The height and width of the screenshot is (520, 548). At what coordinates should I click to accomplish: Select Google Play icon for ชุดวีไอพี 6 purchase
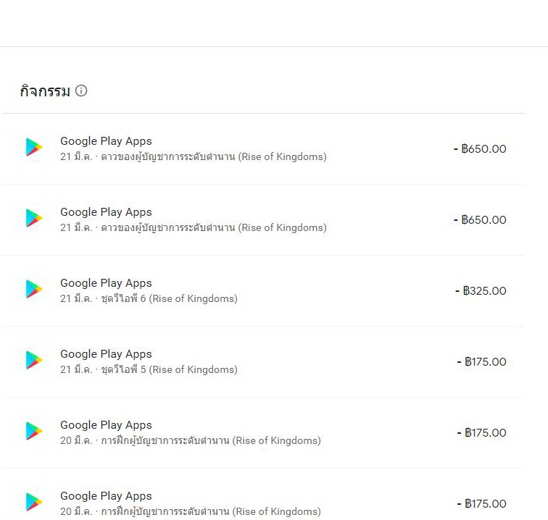pyautogui.click(x=34, y=290)
